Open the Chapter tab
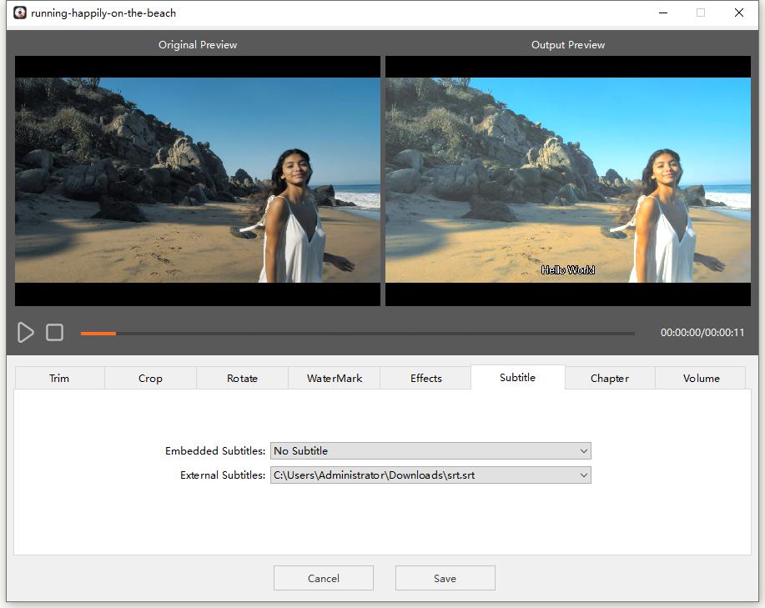Screen dimensions: 765x608 [x=609, y=378]
